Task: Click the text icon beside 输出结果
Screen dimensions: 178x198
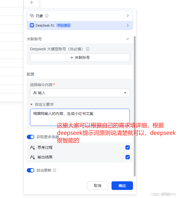Action: tap(32, 157)
